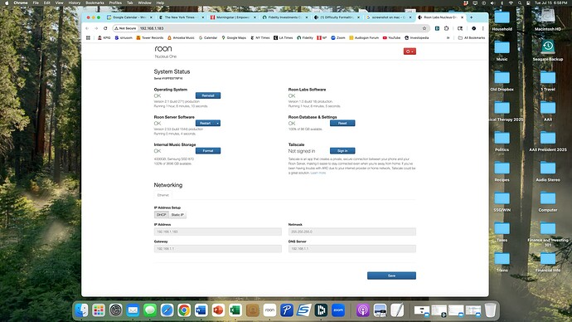The image size is (572, 322).
Task: Open the Google Maps bookmark
Action: pos(234,37)
